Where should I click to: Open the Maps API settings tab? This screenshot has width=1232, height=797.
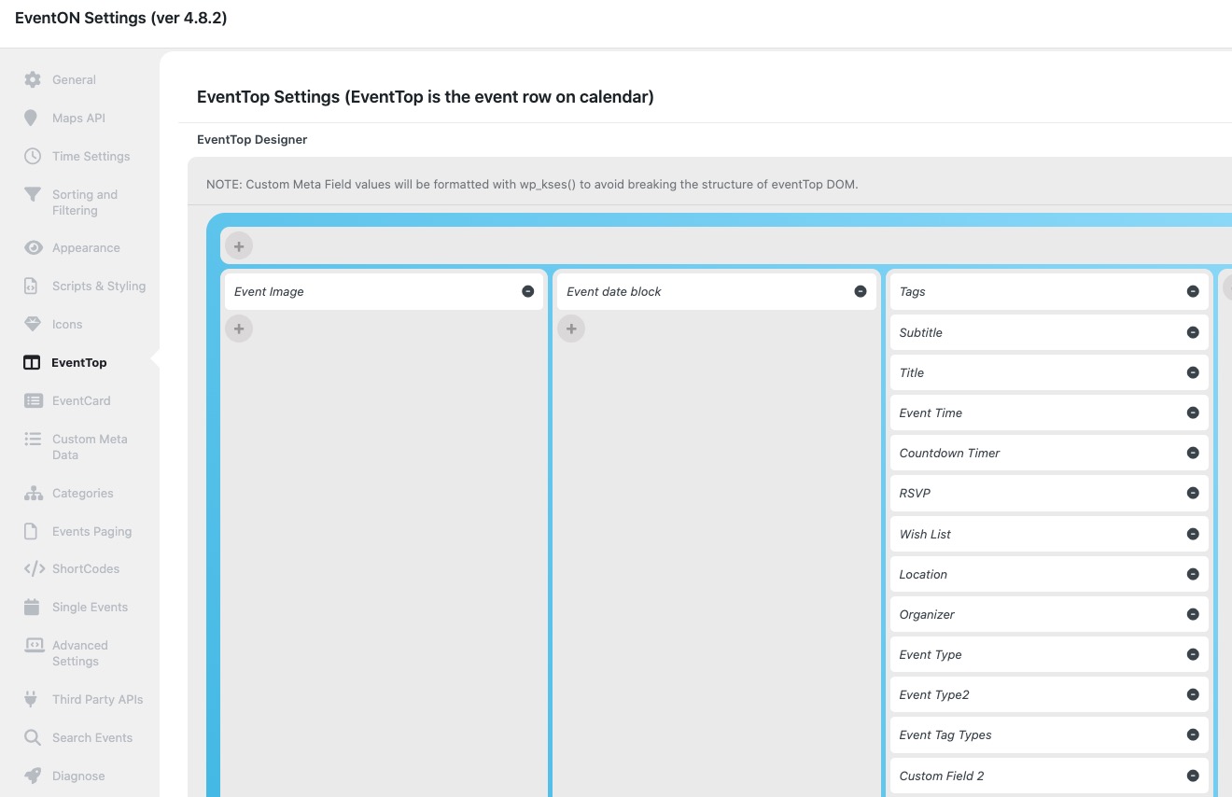(78, 118)
